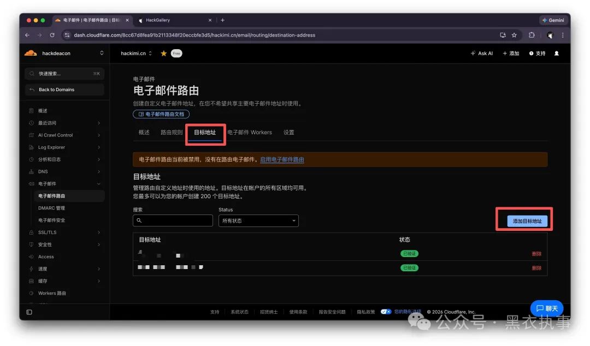Click the sidebar collapse icon at bottom left
The width and height of the screenshot is (590, 346).
pyautogui.click(x=29, y=312)
